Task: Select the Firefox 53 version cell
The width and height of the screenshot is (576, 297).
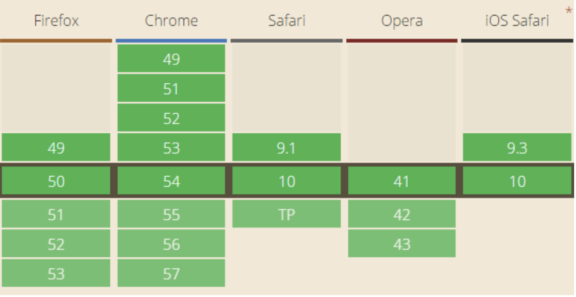Action: click(56, 274)
